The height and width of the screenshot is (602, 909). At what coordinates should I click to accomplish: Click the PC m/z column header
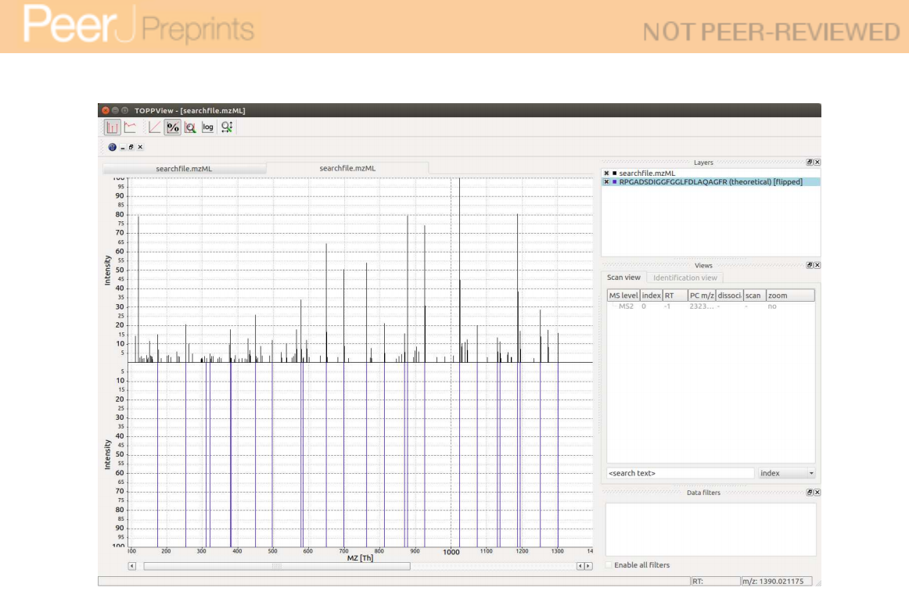(701, 296)
